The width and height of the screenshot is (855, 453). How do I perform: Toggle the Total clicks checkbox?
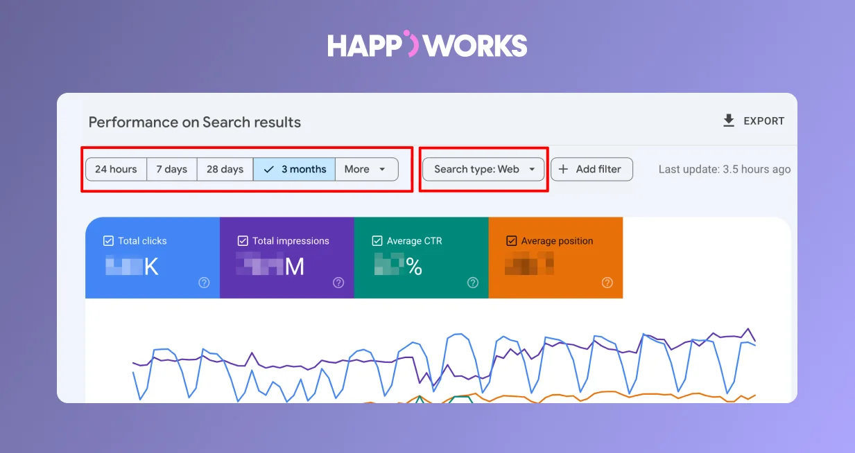108,241
